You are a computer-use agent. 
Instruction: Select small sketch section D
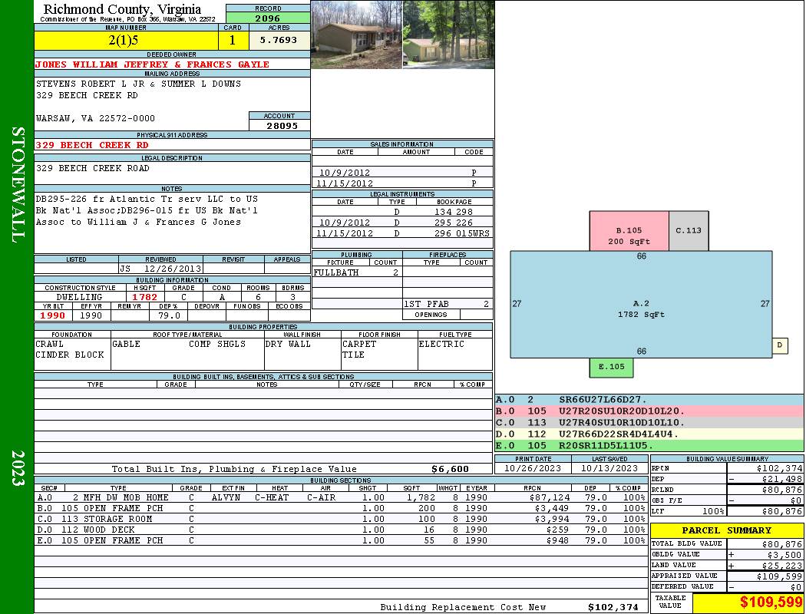(780, 345)
